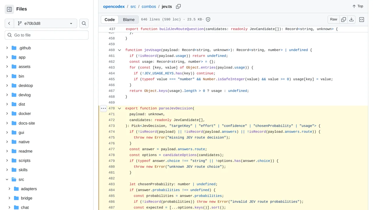
Task: Click the shield security icon
Action: click(208, 20)
